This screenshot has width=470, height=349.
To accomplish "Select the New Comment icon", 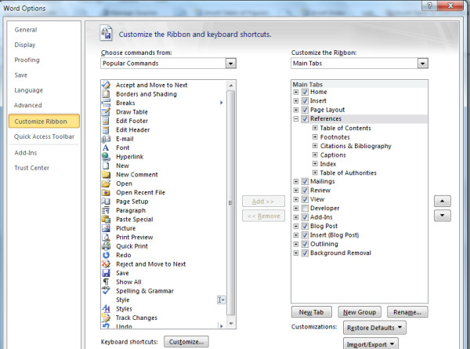I will (106, 175).
